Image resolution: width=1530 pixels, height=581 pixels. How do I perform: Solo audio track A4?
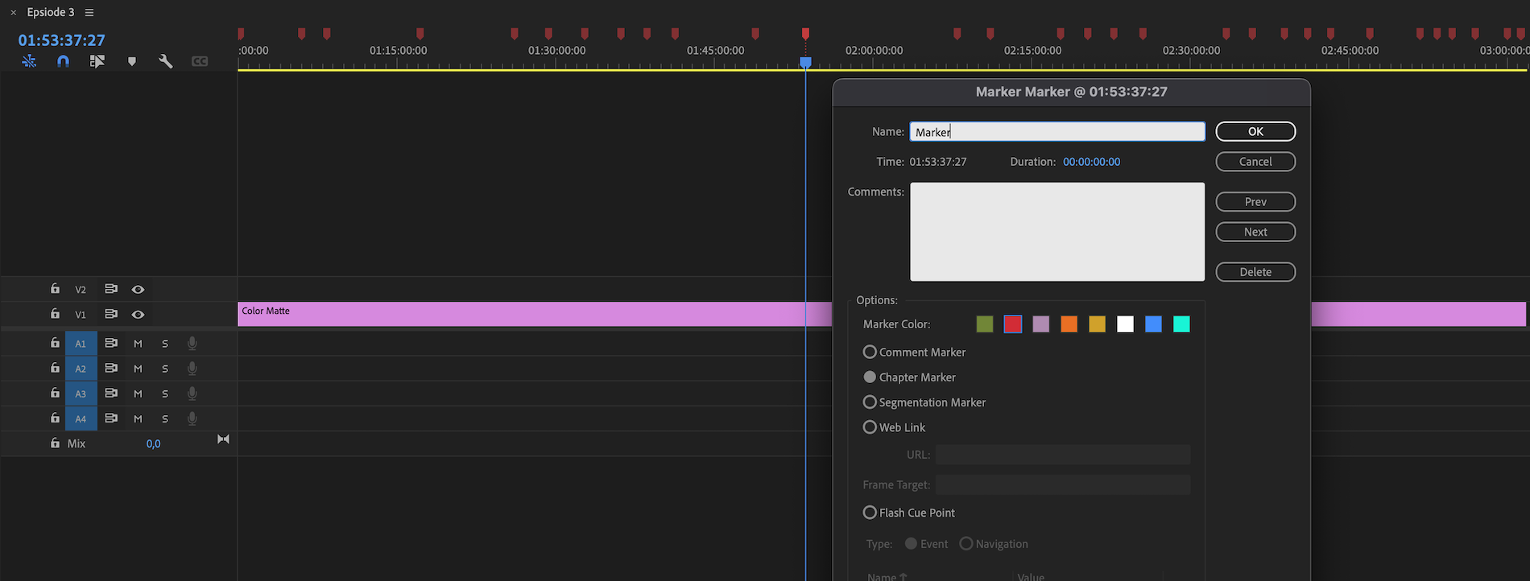[165, 418]
